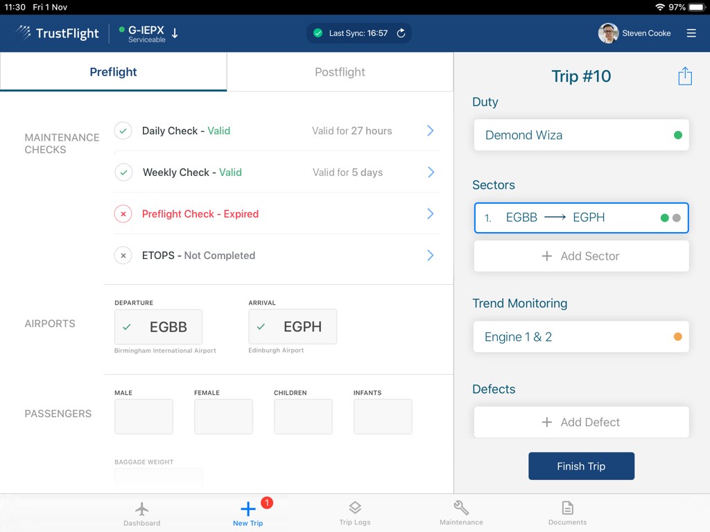
Task: Expand the Weekly Check row chevron
Action: tap(431, 172)
